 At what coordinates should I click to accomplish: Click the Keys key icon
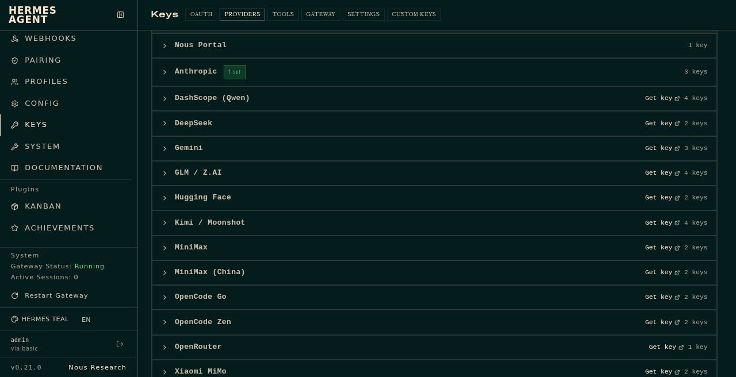[15, 125]
